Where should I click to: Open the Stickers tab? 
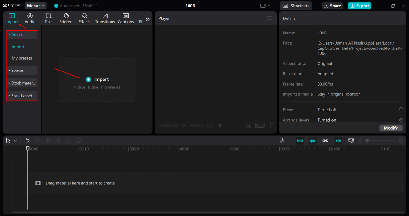[x=66, y=19]
